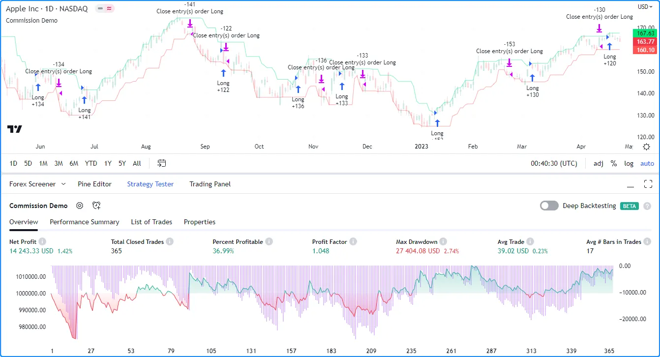Toggle the percent scale option
Screen dimensions: 660x357
pos(614,163)
